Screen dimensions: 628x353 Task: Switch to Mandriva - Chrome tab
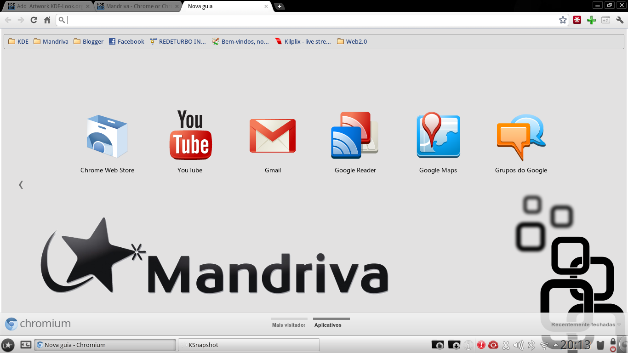point(138,6)
